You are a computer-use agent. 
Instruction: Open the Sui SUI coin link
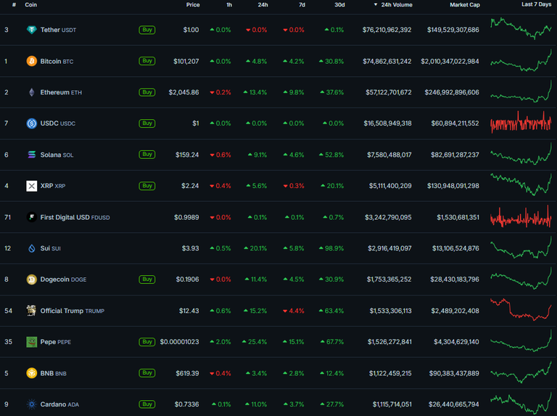(x=51, y=248)
